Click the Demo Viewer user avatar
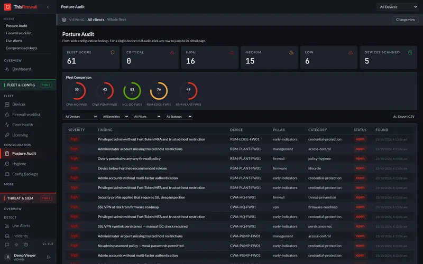 (x=8, y=257)
